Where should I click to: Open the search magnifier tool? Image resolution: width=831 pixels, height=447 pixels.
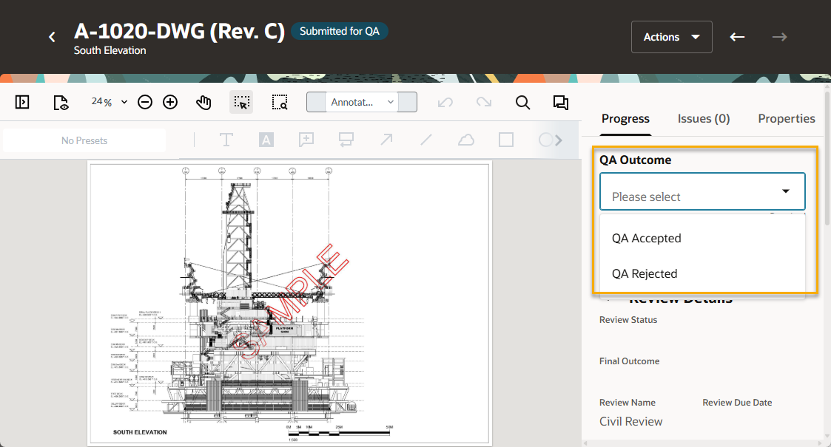(522, 103)
